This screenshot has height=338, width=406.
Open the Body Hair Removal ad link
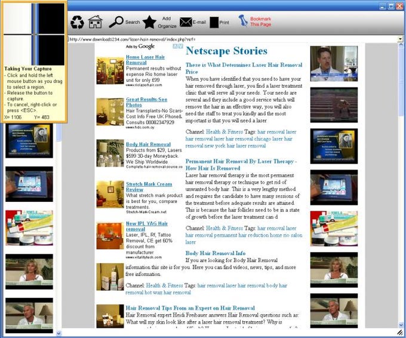(148, 145)
